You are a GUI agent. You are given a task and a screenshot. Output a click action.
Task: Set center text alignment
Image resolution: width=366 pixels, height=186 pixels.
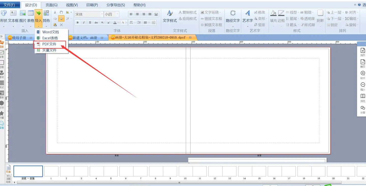138,14
